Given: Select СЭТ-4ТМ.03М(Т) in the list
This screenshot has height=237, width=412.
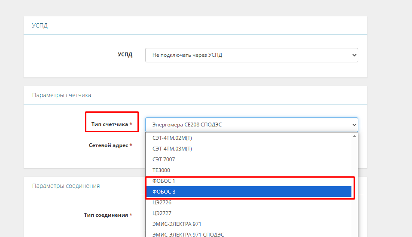Looking at the screenshot, I should point(249,149).
